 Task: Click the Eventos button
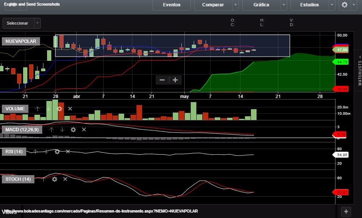172,5
